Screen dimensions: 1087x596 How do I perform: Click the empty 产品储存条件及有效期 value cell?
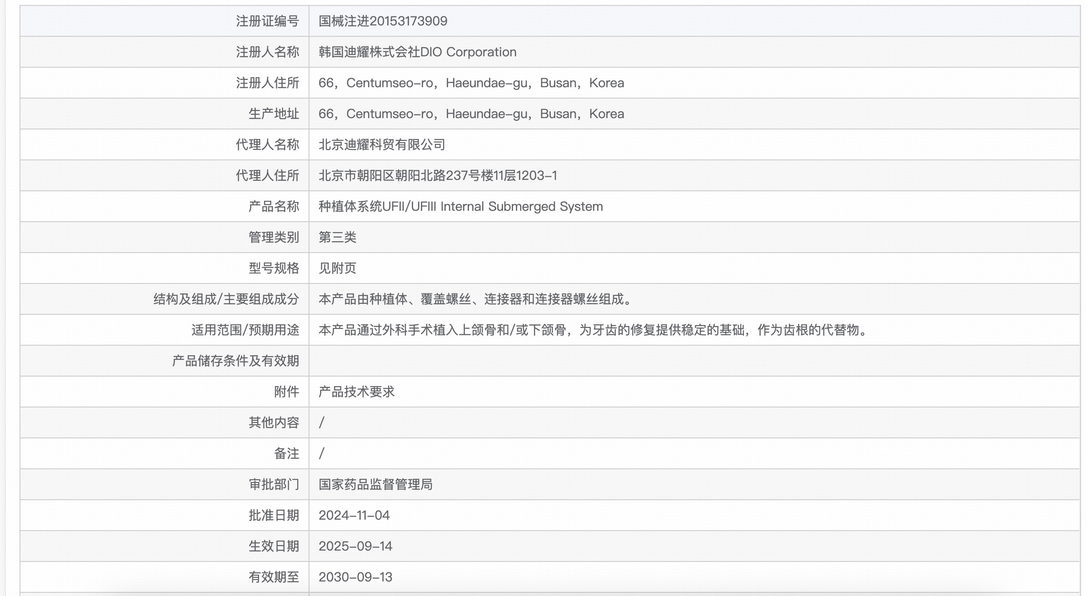(x=693, y=361)
